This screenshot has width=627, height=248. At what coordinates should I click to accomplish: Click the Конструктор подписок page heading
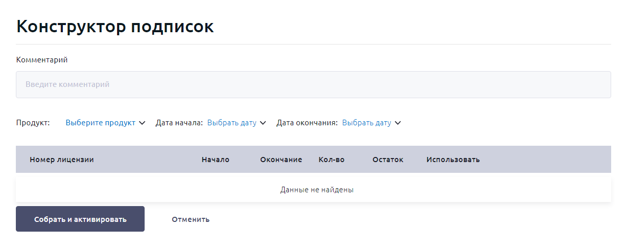click(115, 27)
